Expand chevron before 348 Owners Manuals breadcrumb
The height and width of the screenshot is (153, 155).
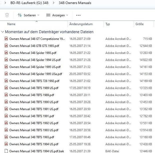[x=54, y=3]
